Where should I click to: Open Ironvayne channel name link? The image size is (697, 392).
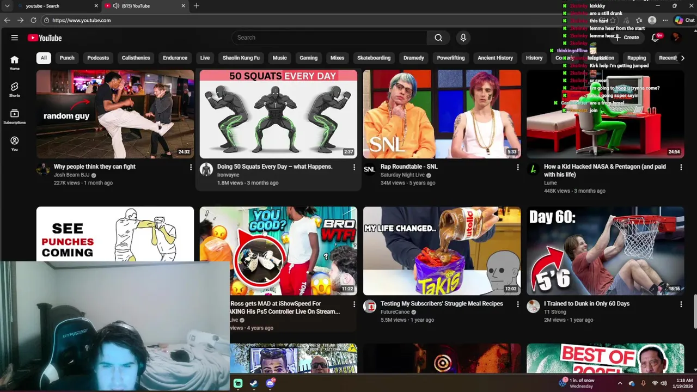pyautogui.click(x=228, y=175)
